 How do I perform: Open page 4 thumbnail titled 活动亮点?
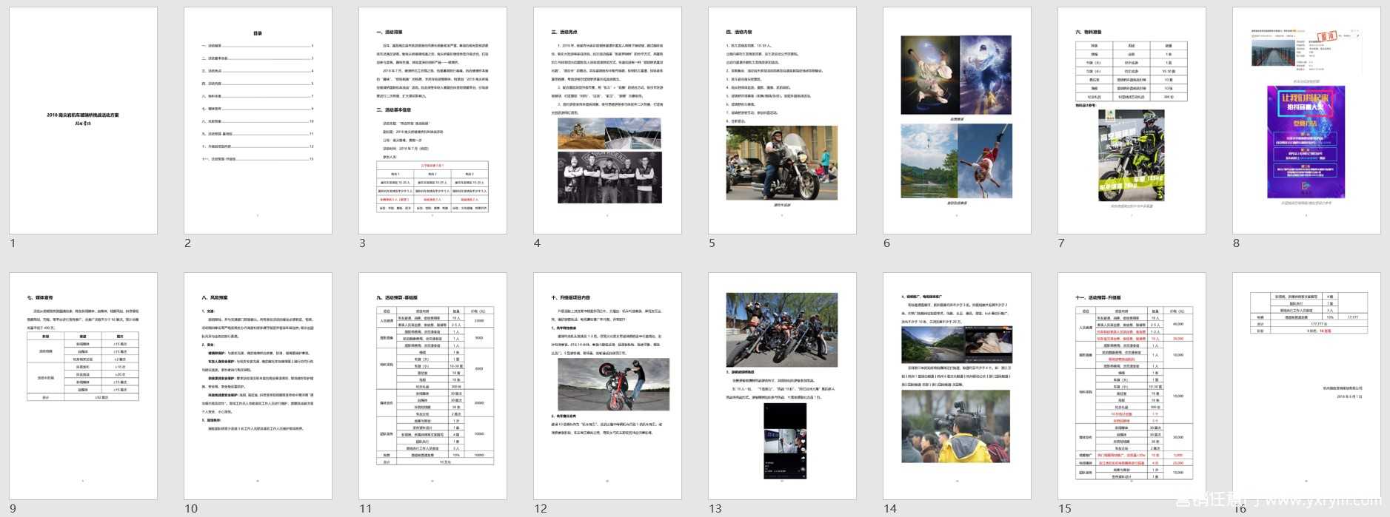click(607, 121)
